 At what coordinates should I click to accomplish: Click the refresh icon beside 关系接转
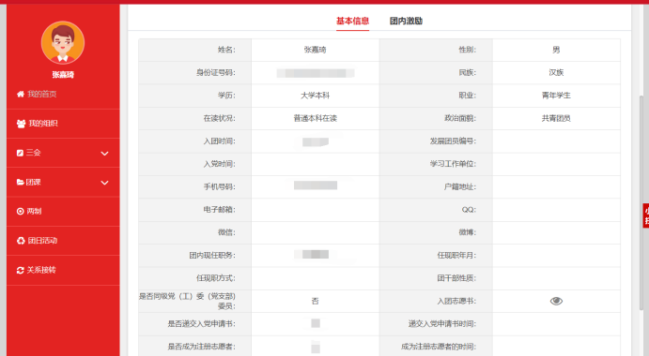21,270
